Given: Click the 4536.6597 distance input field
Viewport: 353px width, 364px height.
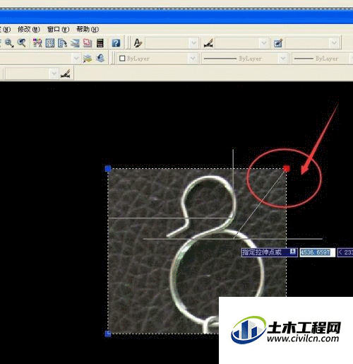Looking at the screenshot, I should (x=317, y=252).
